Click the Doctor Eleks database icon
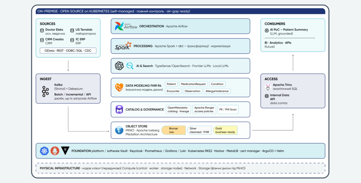Viewport: 361px width, 183px height. [42, 31]
